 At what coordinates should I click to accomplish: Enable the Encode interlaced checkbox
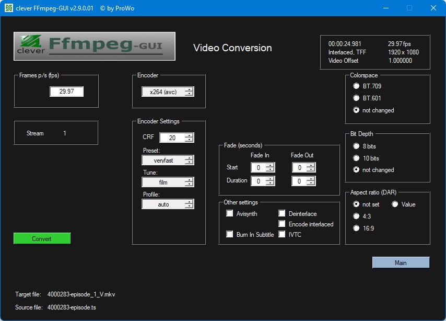pyautogui.click(x=282, y=224)
